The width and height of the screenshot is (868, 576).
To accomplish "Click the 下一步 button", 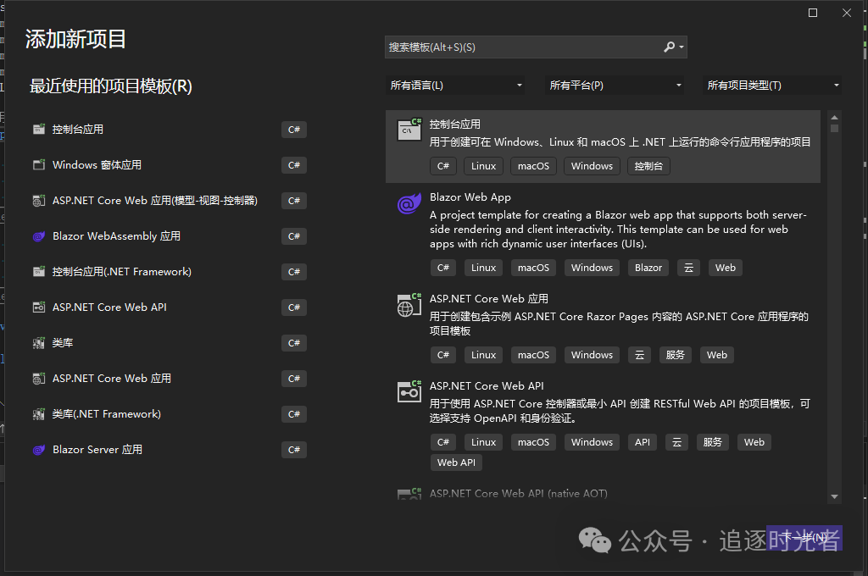I will pos(804,538).
